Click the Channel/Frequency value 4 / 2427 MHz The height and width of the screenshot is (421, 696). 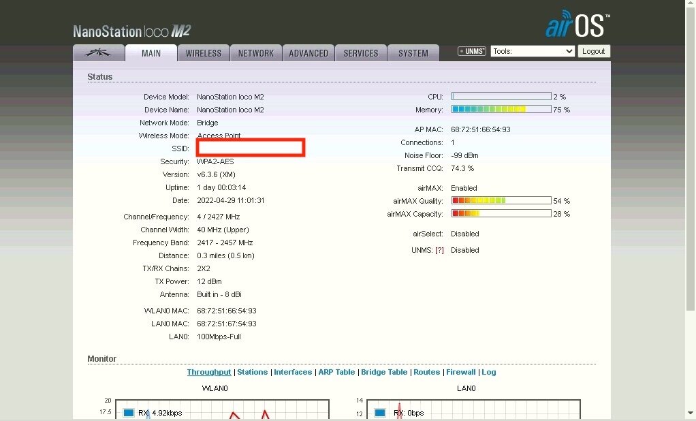click(219, 217)
